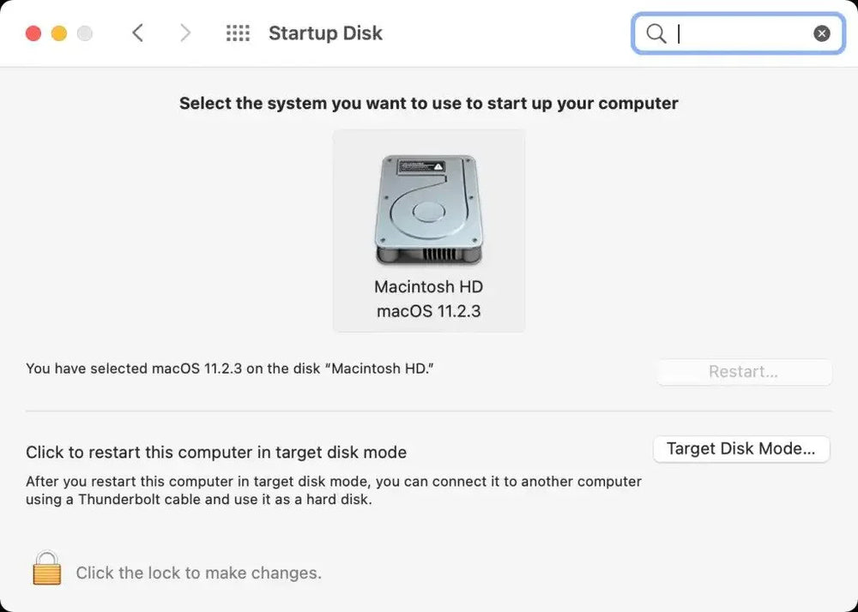The width and height of the screenshot is (858, 612).
Task: Click the magnifying glass search icon
Action: (656, 33)
